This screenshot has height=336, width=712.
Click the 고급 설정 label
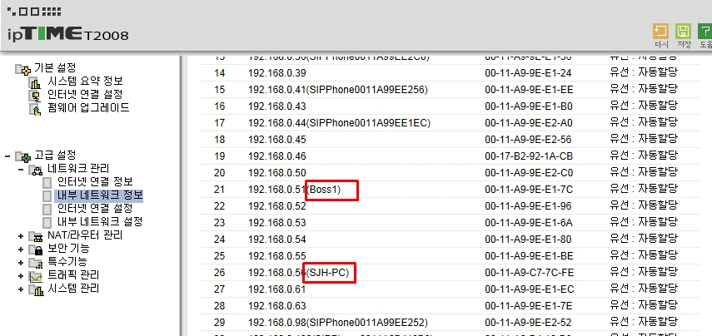pos(55,156)
